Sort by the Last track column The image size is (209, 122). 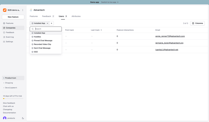pyautogui.click(x=96, y=30)
